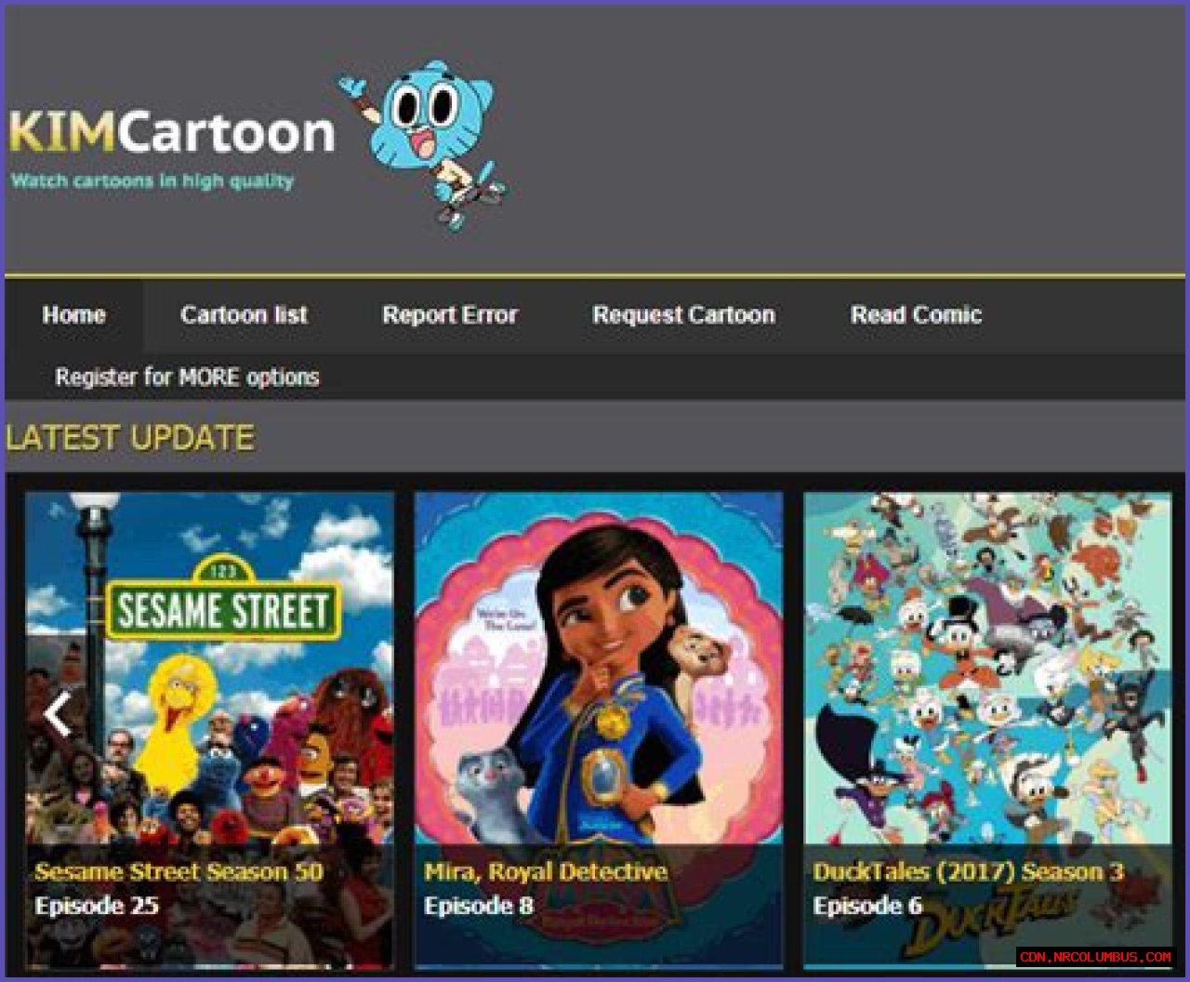Viewport: 1190px width, 982px height.
Task: Click the left carousel arrow
Action: (60, 713)
